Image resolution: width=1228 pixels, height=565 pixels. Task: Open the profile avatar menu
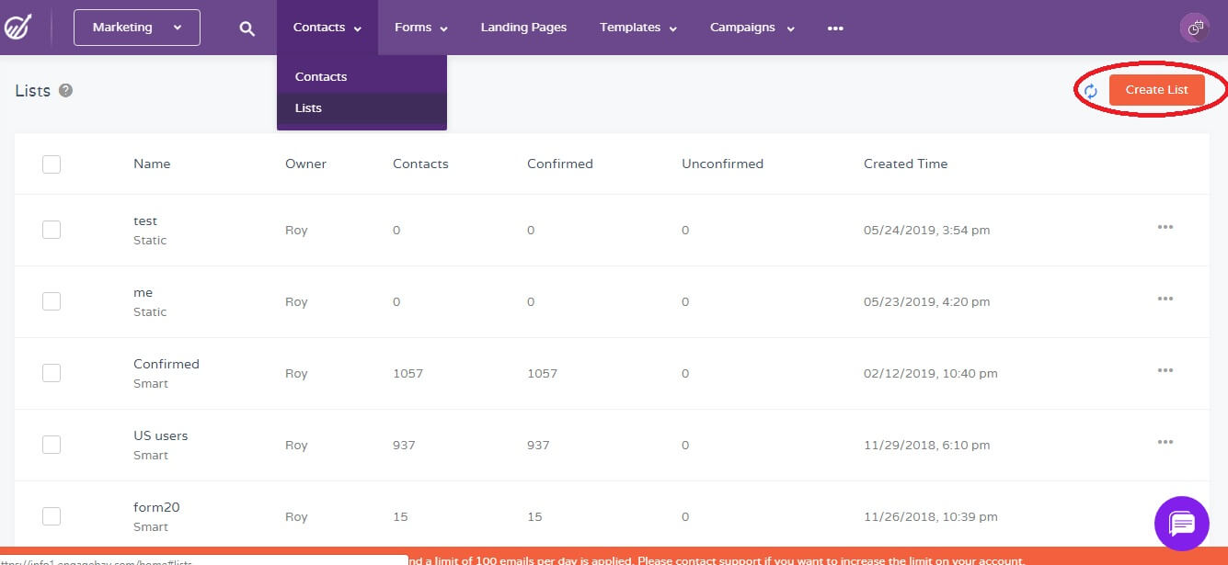[1194, 28]
